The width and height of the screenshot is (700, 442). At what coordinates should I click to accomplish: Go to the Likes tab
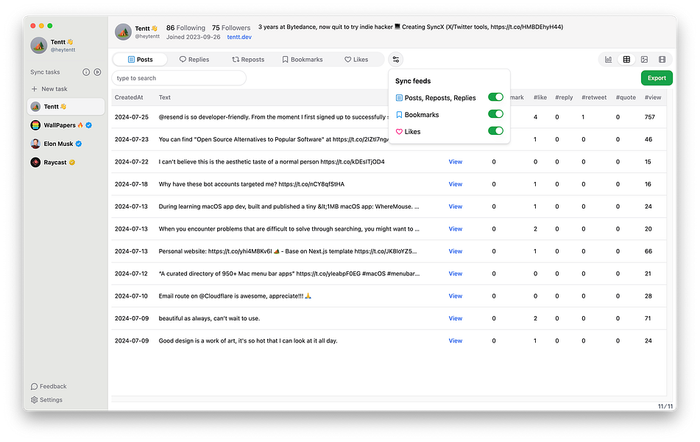pyautogui.click(x=356, y=60)
